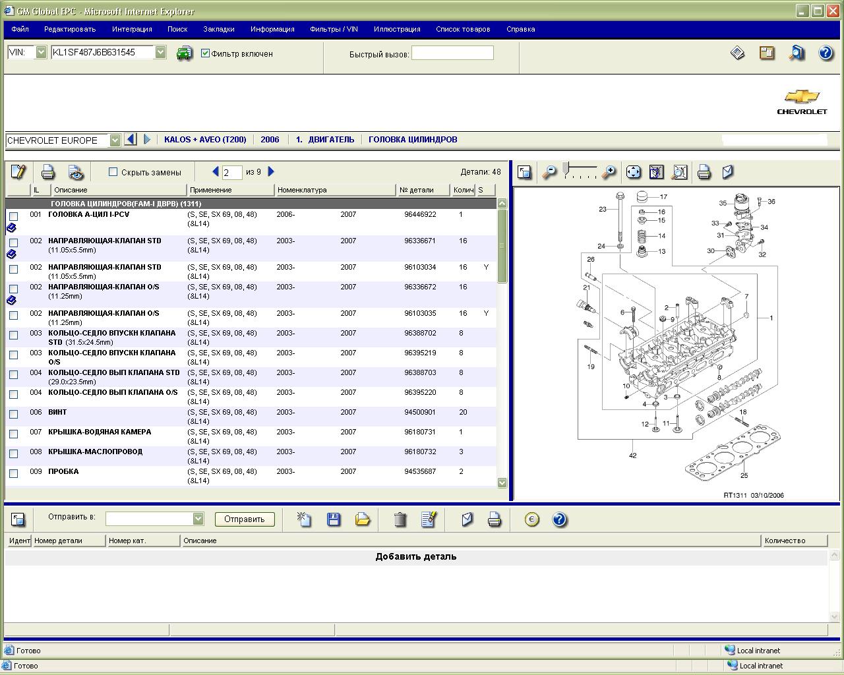
Task: Open the VIN type dropdown
Action: tap(41, 53)
